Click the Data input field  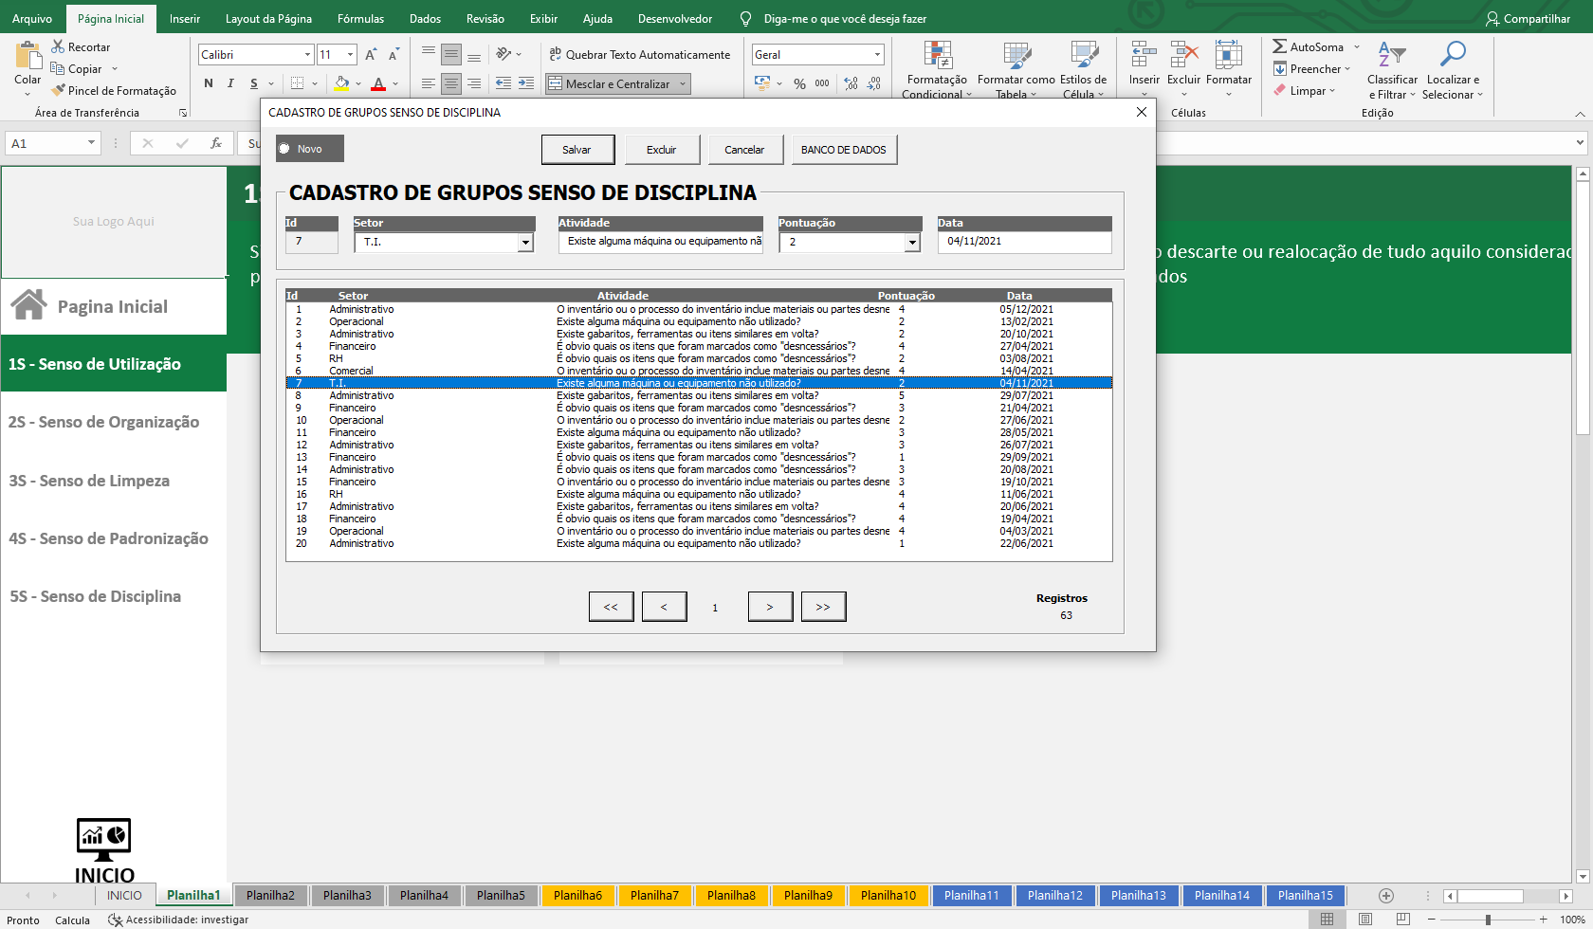(1024, 242)
